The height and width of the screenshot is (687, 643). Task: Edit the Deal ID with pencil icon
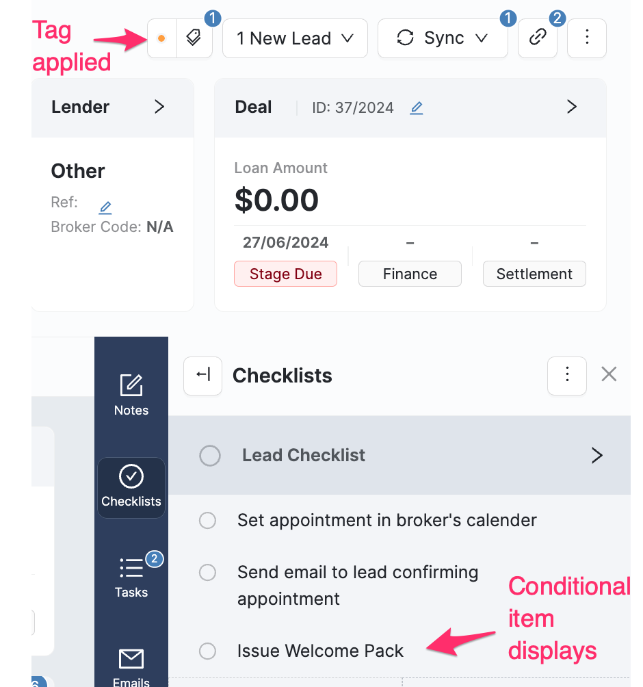tap(416, 107)
